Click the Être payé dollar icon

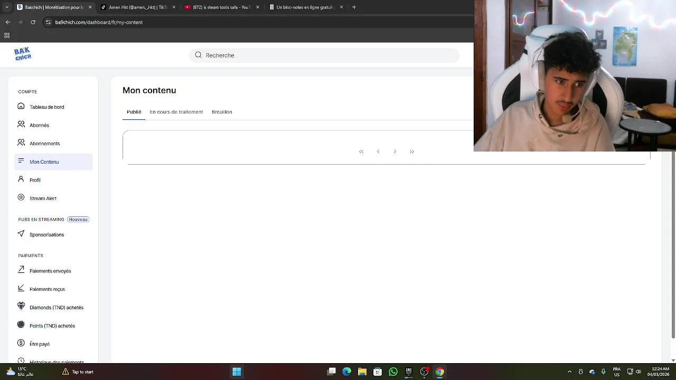[21, 343]
